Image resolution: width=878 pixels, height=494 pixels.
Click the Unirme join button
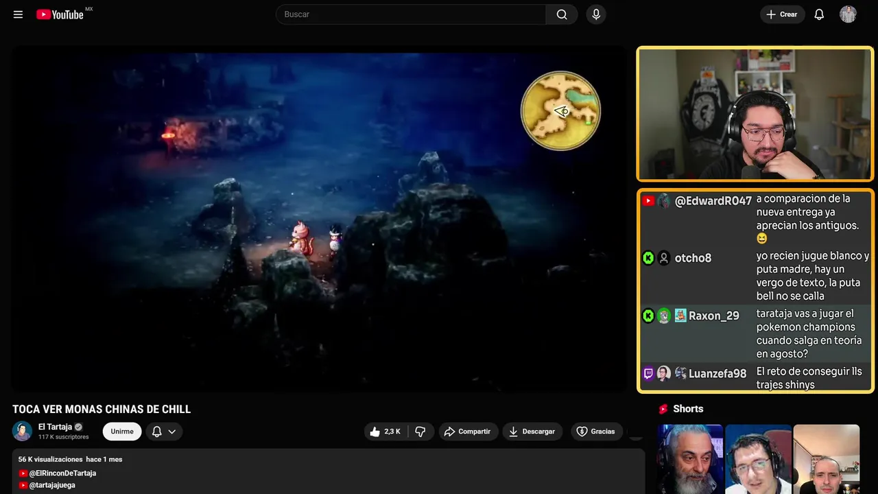tap(122, 432)
